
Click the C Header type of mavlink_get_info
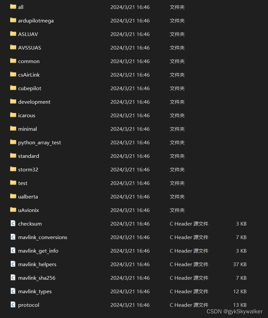coord(189,251)
